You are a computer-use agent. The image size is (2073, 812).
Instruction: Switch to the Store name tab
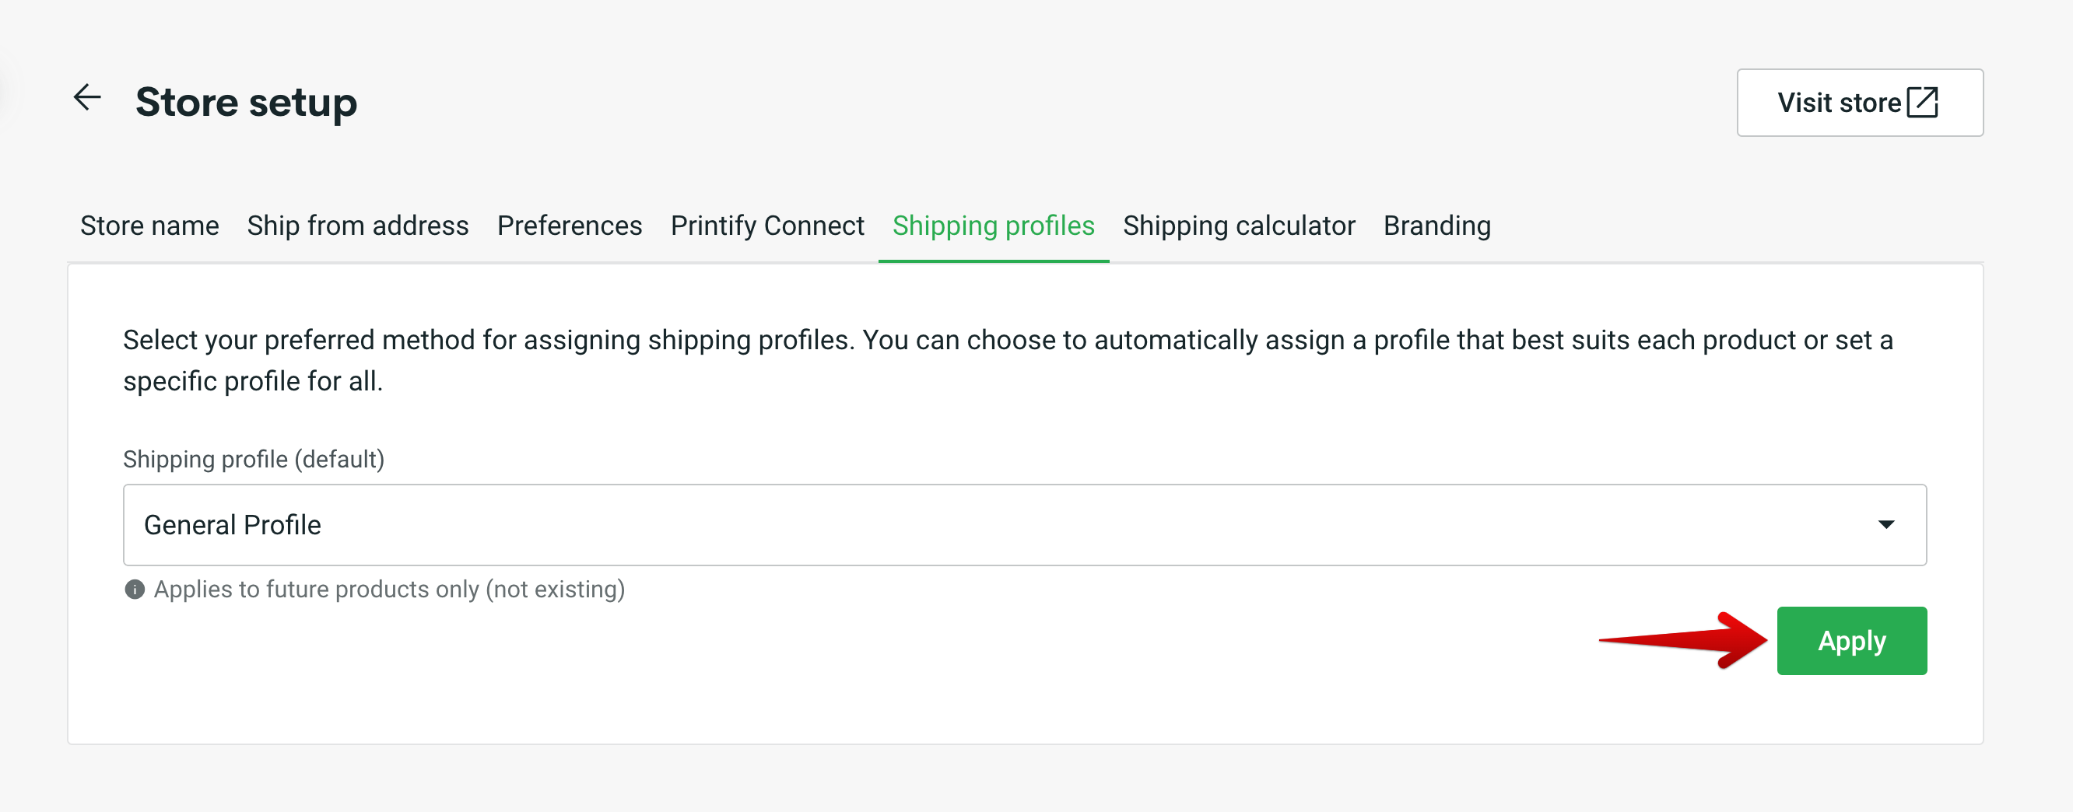(x=149, y=226)
